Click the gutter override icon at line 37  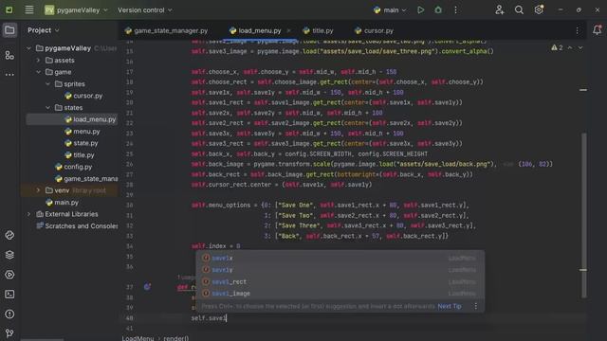tap(147, 287)
